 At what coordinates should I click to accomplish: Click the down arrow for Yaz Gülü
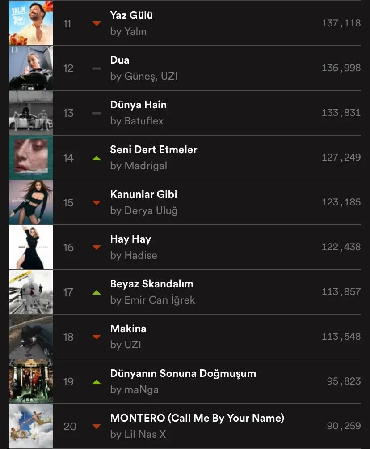(x=97, y=23)
